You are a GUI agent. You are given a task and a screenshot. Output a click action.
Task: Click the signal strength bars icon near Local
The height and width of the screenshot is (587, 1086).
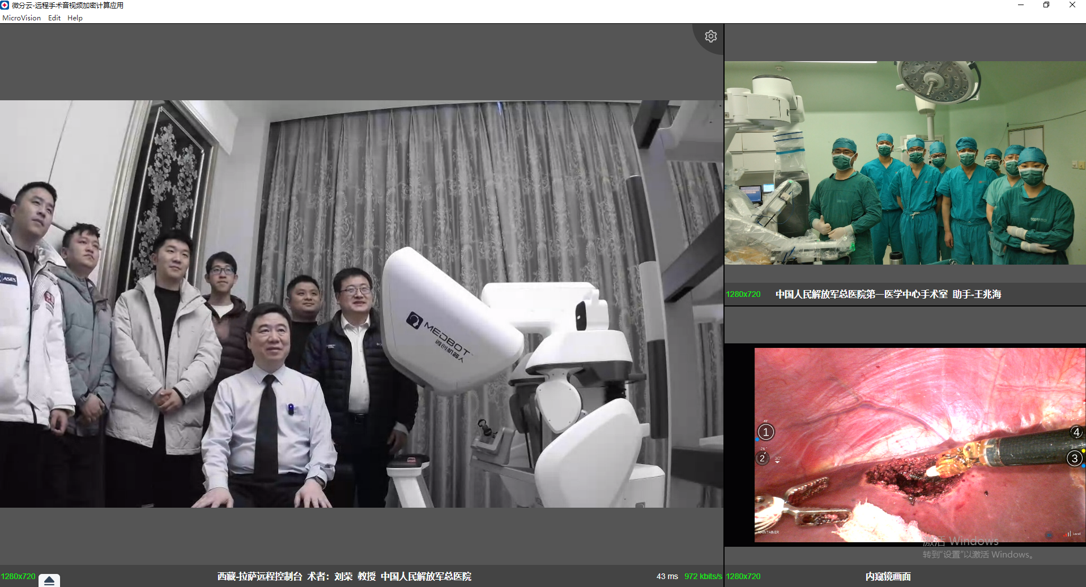(x=1067, y=534)
